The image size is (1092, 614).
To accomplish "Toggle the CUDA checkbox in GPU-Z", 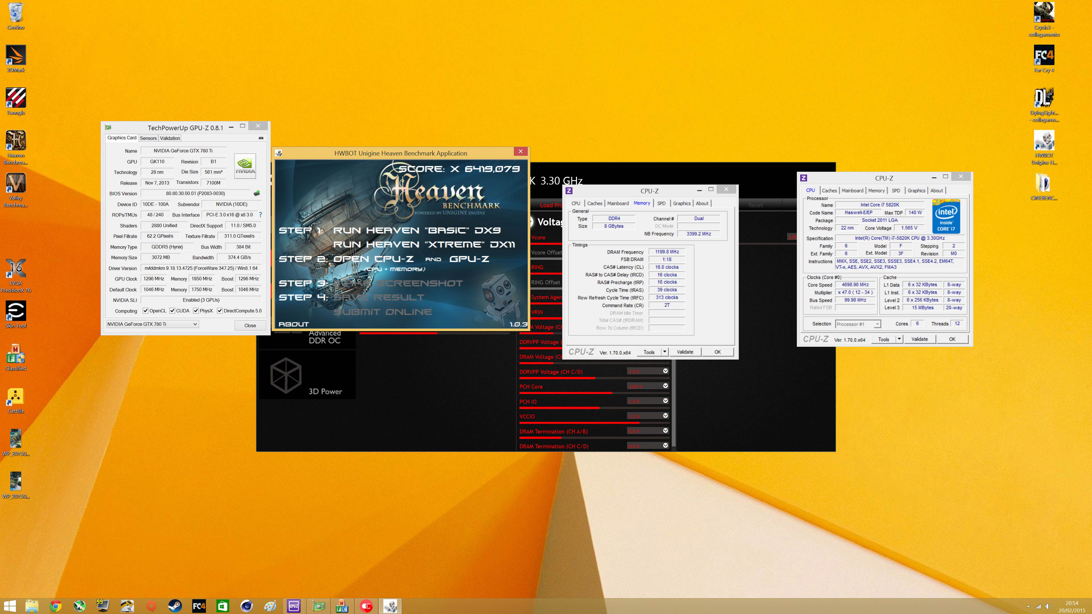I will point(172,311).
